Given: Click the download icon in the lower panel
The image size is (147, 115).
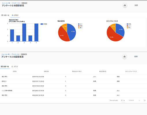Looking at the screenshot, I should click(x=124, y=56).
